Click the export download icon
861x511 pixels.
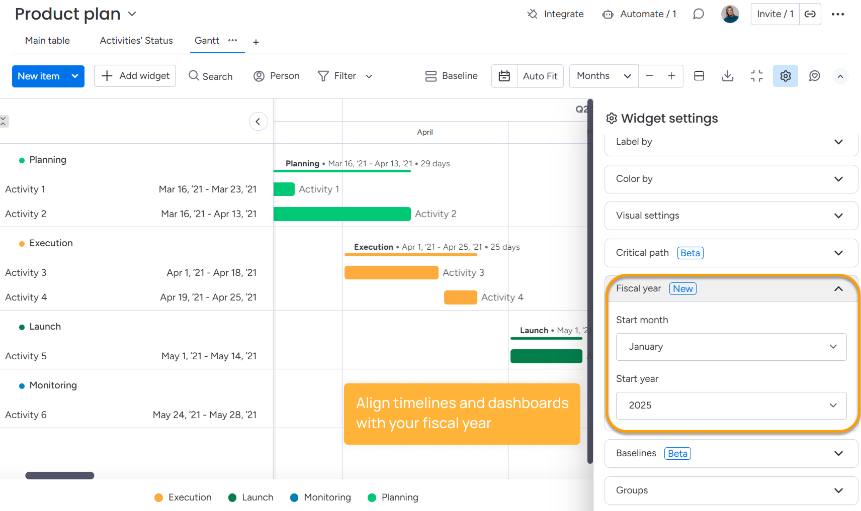point(727,76)
